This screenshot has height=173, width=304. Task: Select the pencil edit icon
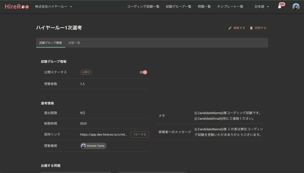click(x=230, y=28)
